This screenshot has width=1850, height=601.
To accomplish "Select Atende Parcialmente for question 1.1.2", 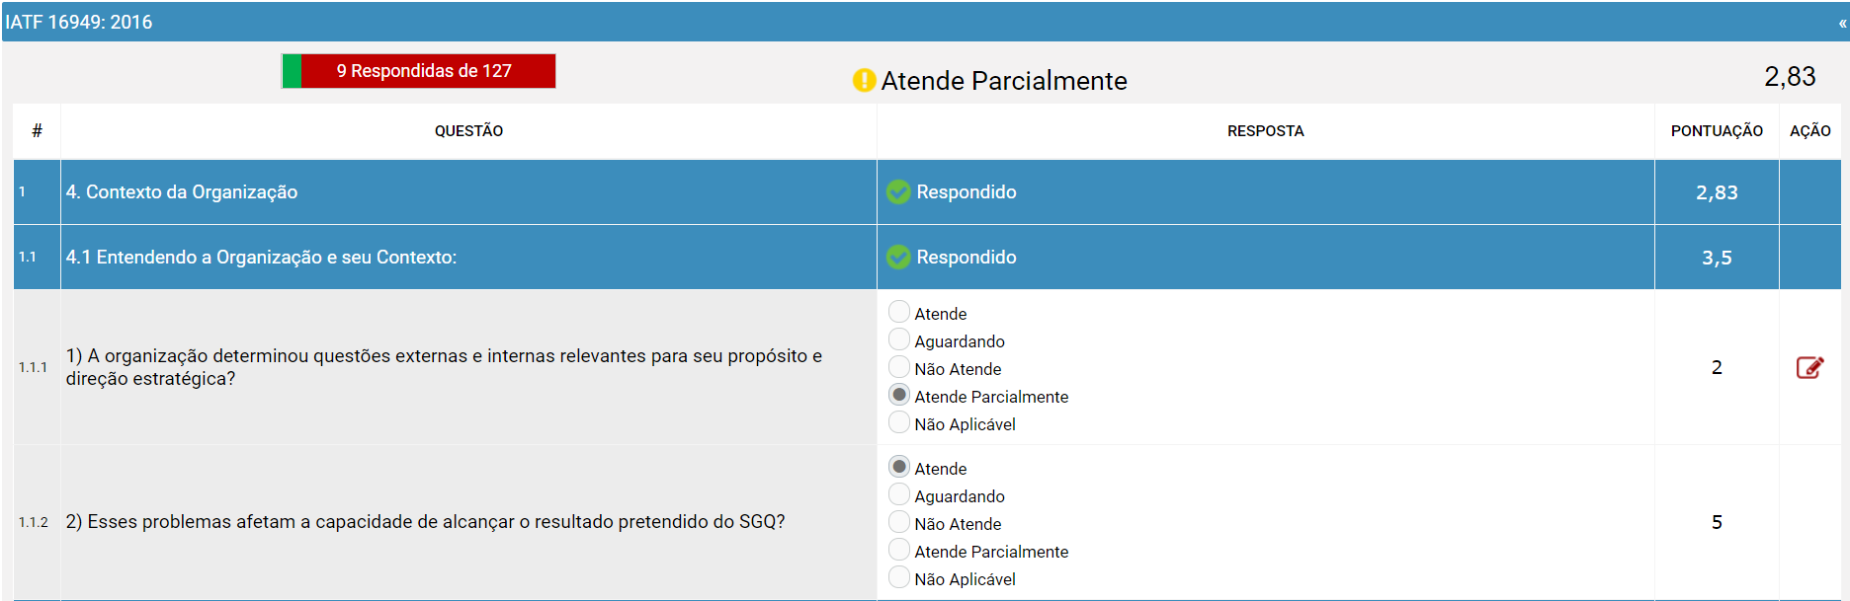I will pyautogui.click(x=898, y=550).
